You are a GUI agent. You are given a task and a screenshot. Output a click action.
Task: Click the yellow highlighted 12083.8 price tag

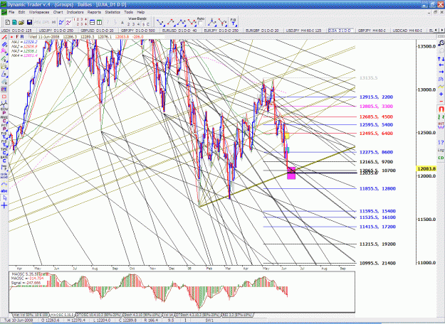pyautogui.click(x=426, y=169)
